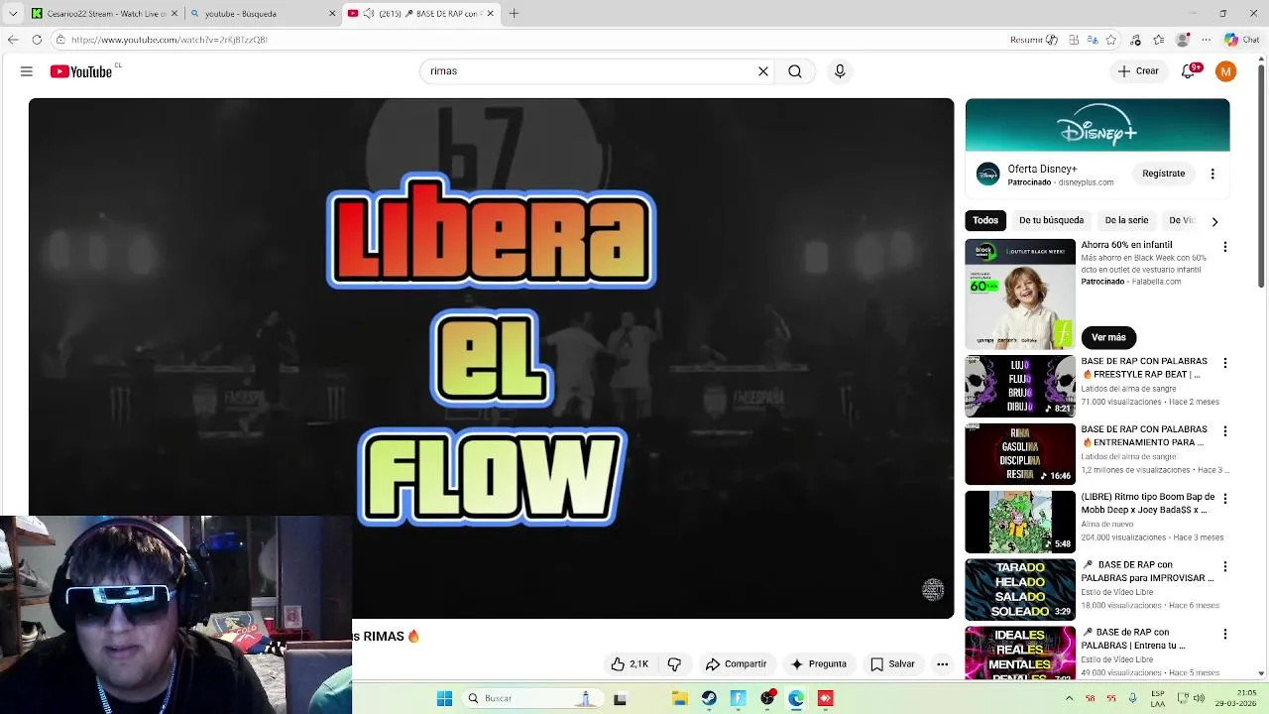This screenshot has width=1269, height=714.
Task: Click the Resumir summarize button
Action: pos(1034,40)
